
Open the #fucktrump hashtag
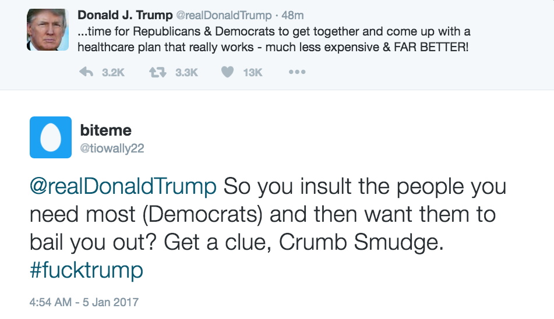(x=86, y=270)
